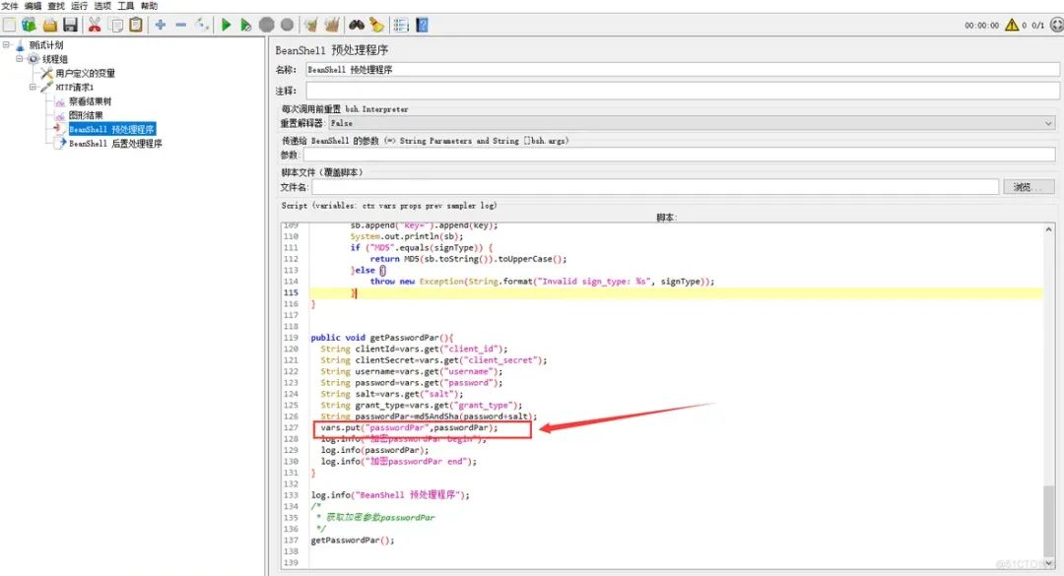
Task: Select the HTTP请求1 tree item
Action: [x=74, y=87]
